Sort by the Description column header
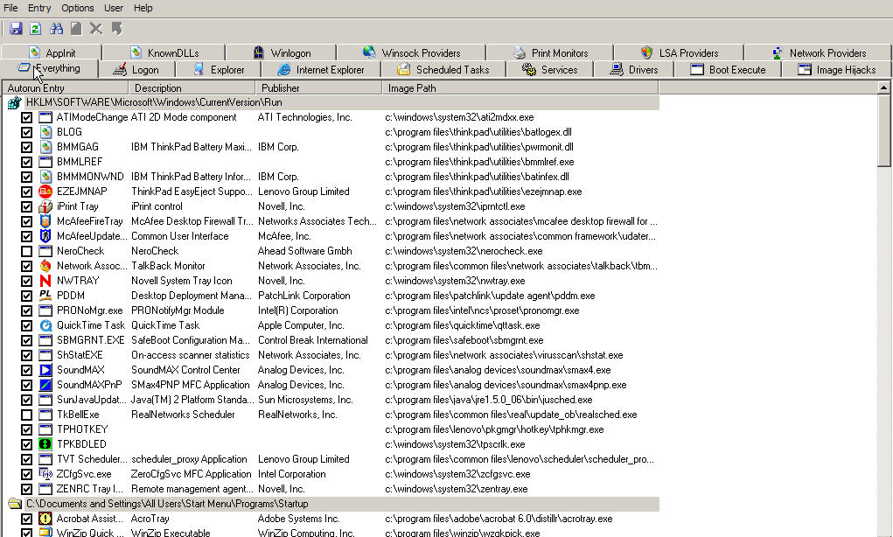This screenshot has height=537, width=893. [192, 88]
